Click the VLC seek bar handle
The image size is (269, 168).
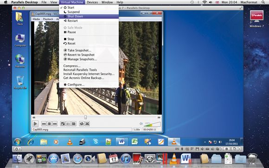[85, 117]
